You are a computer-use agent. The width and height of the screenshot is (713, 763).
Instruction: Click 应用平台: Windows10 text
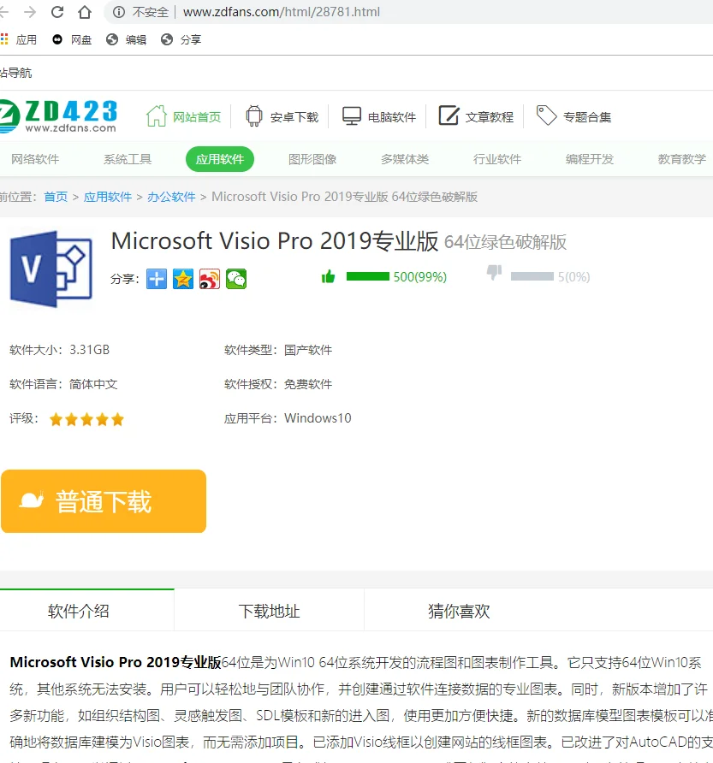[x=288, y=418]
